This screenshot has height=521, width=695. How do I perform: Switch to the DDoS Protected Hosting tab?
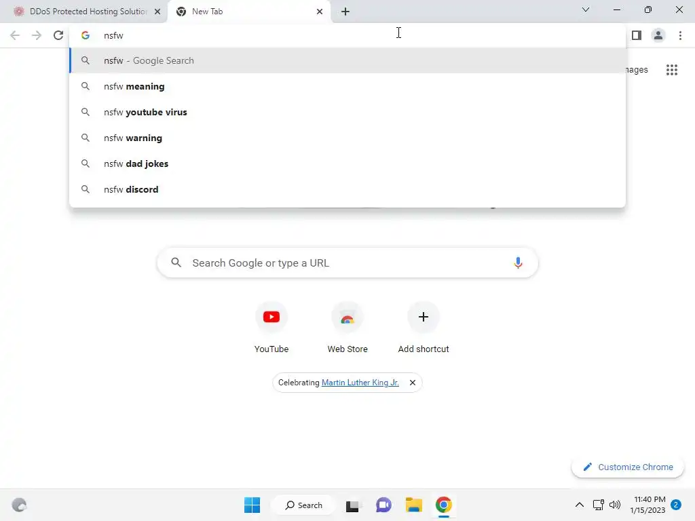[x=84, y=12]
